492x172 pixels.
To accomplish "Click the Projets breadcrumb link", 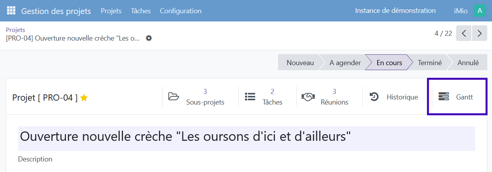I will point(16,30).
